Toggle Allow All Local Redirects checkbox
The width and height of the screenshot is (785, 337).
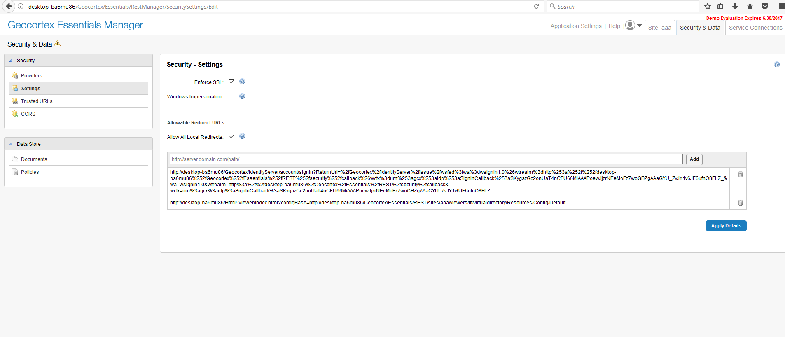231,136
